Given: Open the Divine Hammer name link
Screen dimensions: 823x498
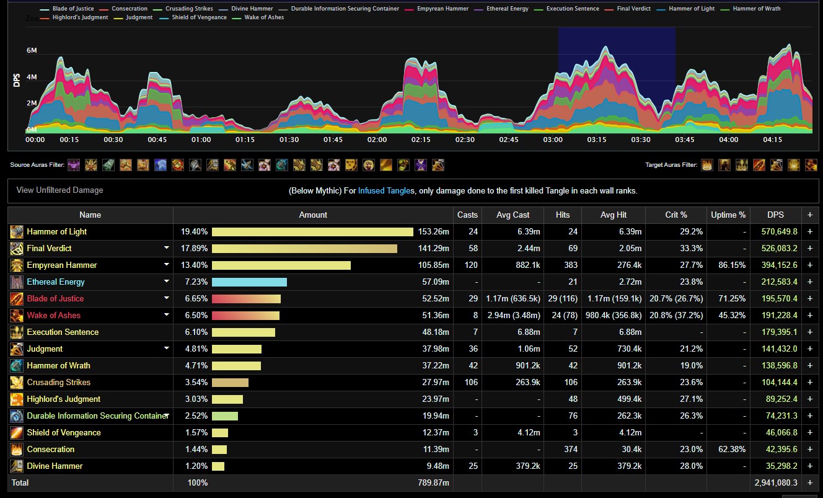Looking at the screenshot, I should tap(55, 466).
